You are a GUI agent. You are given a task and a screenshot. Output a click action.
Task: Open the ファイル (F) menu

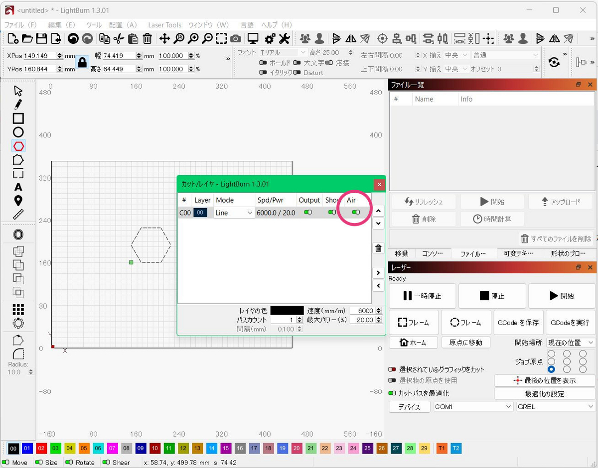pyautogui.click(x=21, y=25)
